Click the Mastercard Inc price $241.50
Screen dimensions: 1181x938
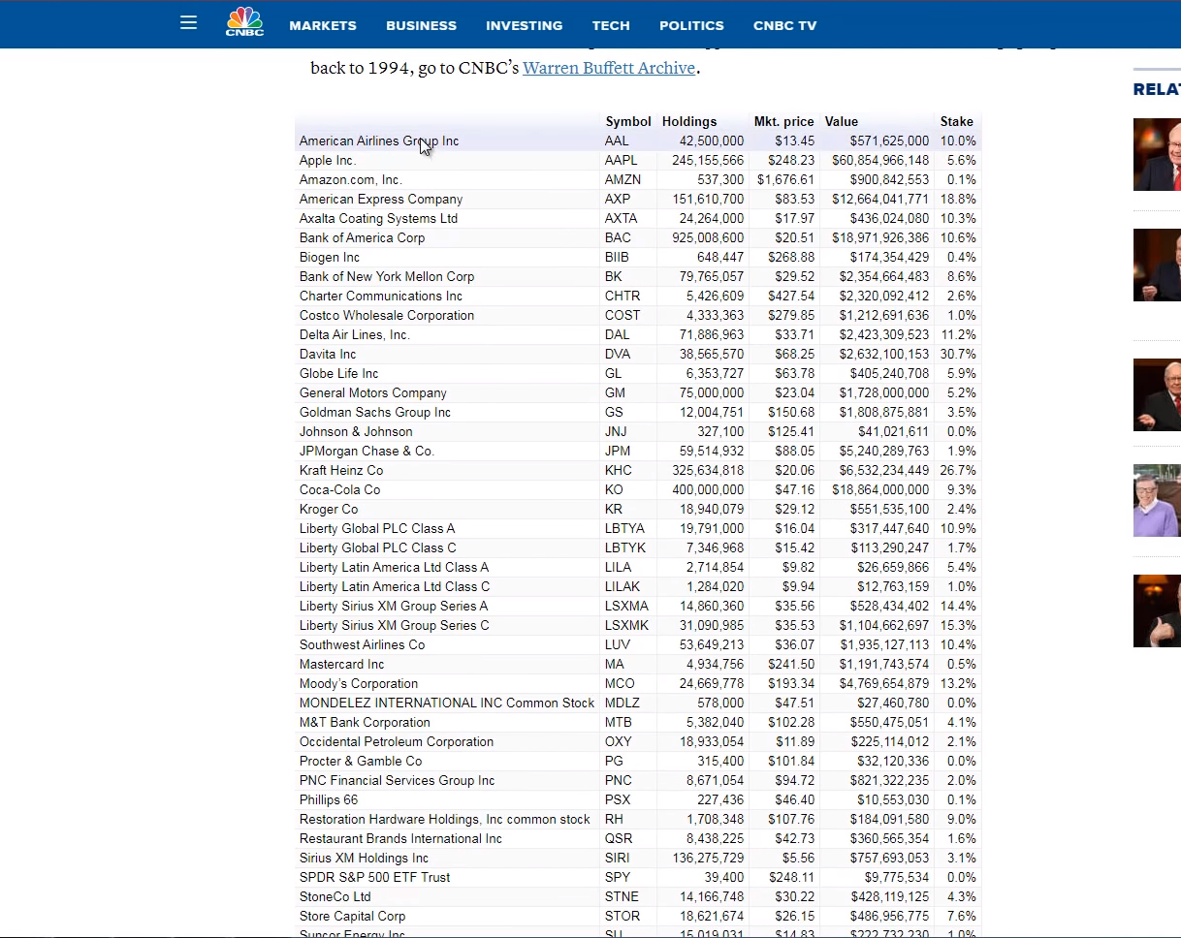(x=791, y=664)
